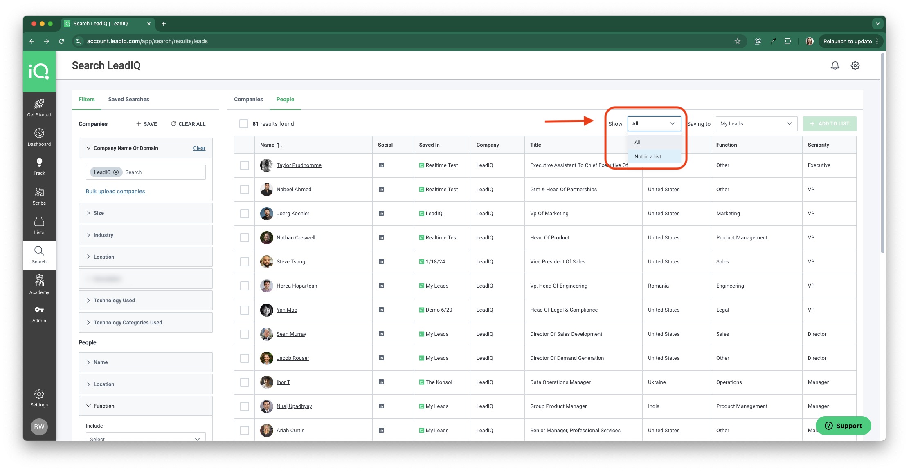This screenshot has height=471, width=909.
Task: Choose 'Not in a list' option
Action: pyautogui.click(x=654, y=157)
